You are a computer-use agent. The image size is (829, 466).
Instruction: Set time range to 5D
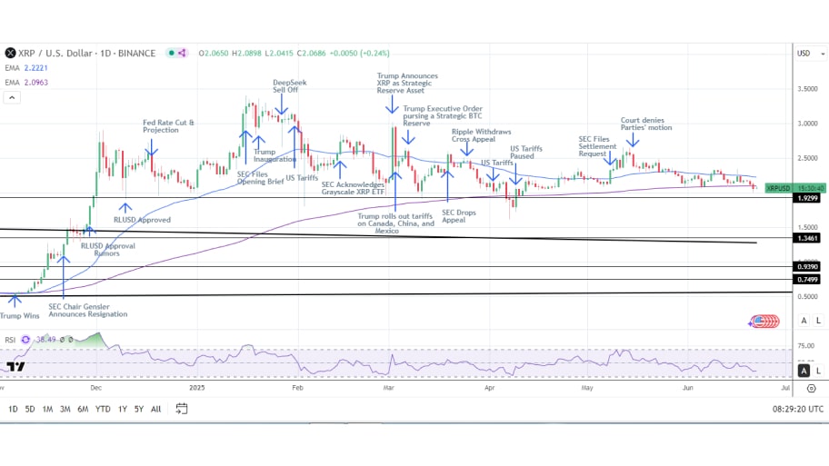pos(30,409)
